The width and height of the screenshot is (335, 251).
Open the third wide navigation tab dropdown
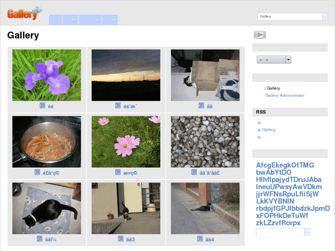pyautogui.click(x=90, y=20)
